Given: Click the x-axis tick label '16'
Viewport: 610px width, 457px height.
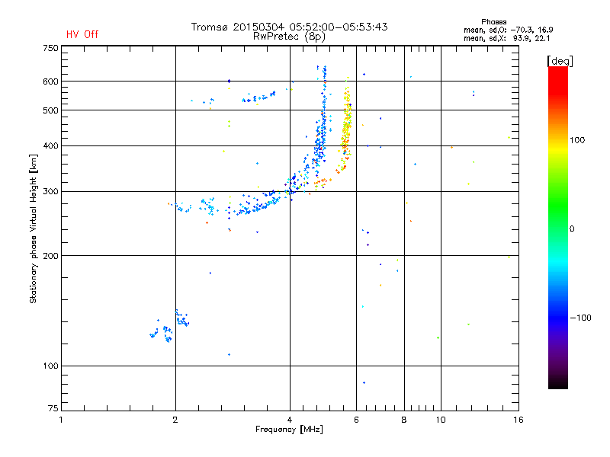Looking at the screenshot, I should 518,420.
